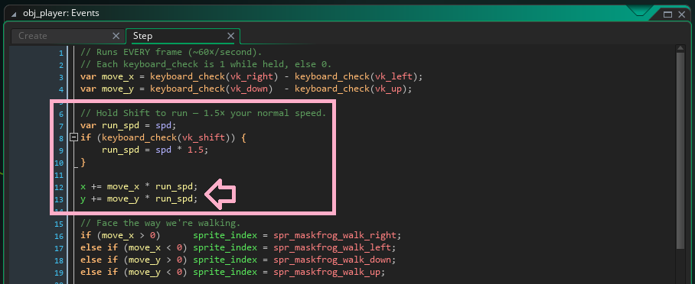Click the closing brace on line 10
This screenshot has height=284, width=695.
coord(83,163)
